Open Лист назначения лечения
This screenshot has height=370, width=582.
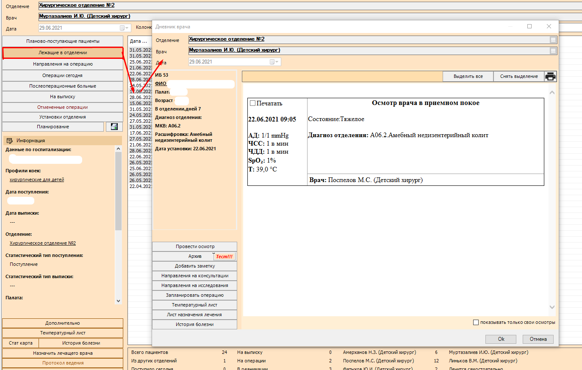pos(195,315)
